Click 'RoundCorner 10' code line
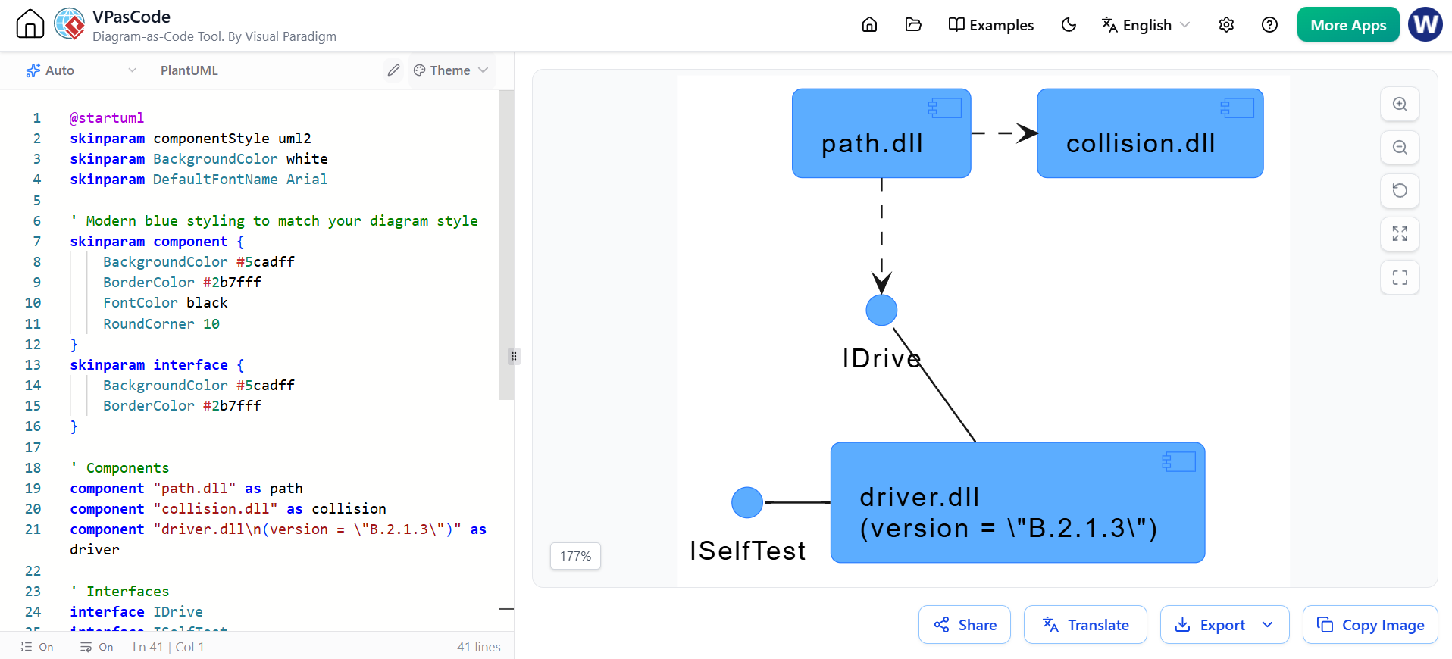The height and width of the screenshot is (659, 1452). point(161,323)
